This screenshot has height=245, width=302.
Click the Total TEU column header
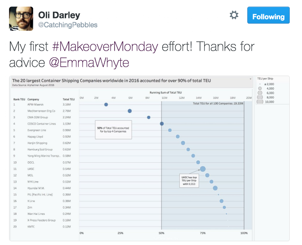pyautogui.click(x=69, y=99)
